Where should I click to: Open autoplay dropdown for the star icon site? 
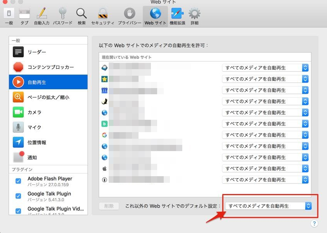click(265, 79)
